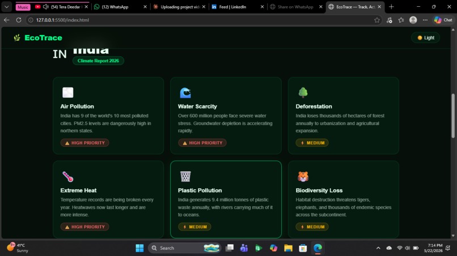
Task: Click Medium badge under Biodiversity Loss
Action: pyautogui.click(x=312, y=227)
